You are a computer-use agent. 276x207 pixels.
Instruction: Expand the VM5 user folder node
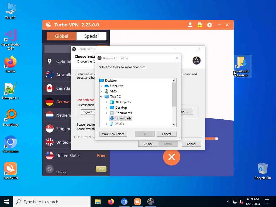click(x=101, y=91)
